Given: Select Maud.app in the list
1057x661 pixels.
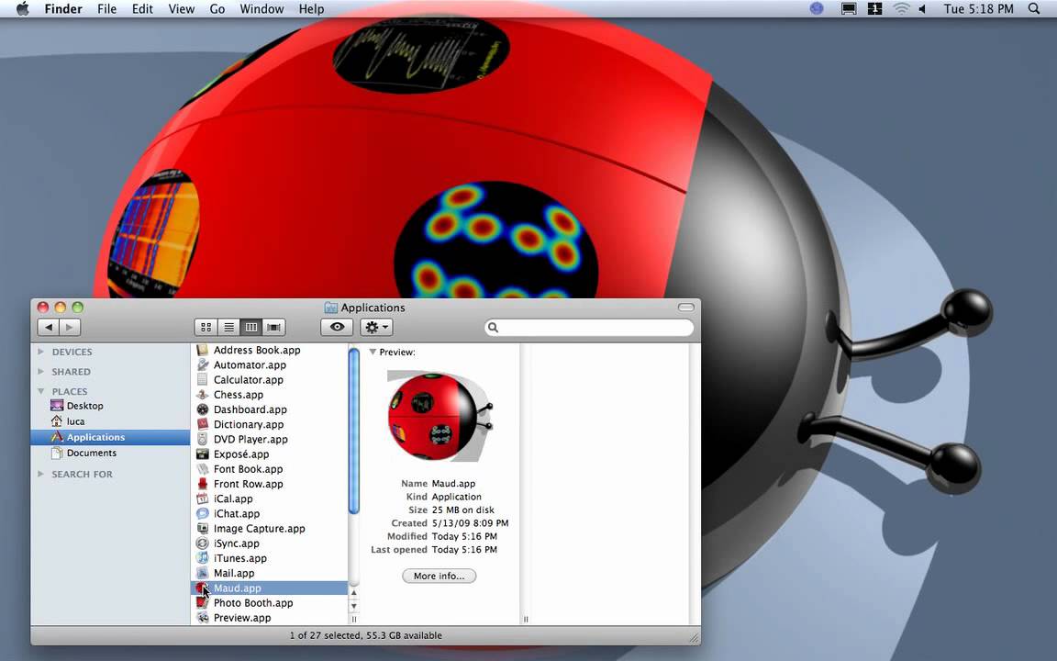Looking at the screenshot, I should [x=270, y=588].
